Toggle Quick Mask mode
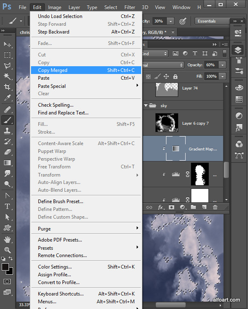 pos(7,282)
